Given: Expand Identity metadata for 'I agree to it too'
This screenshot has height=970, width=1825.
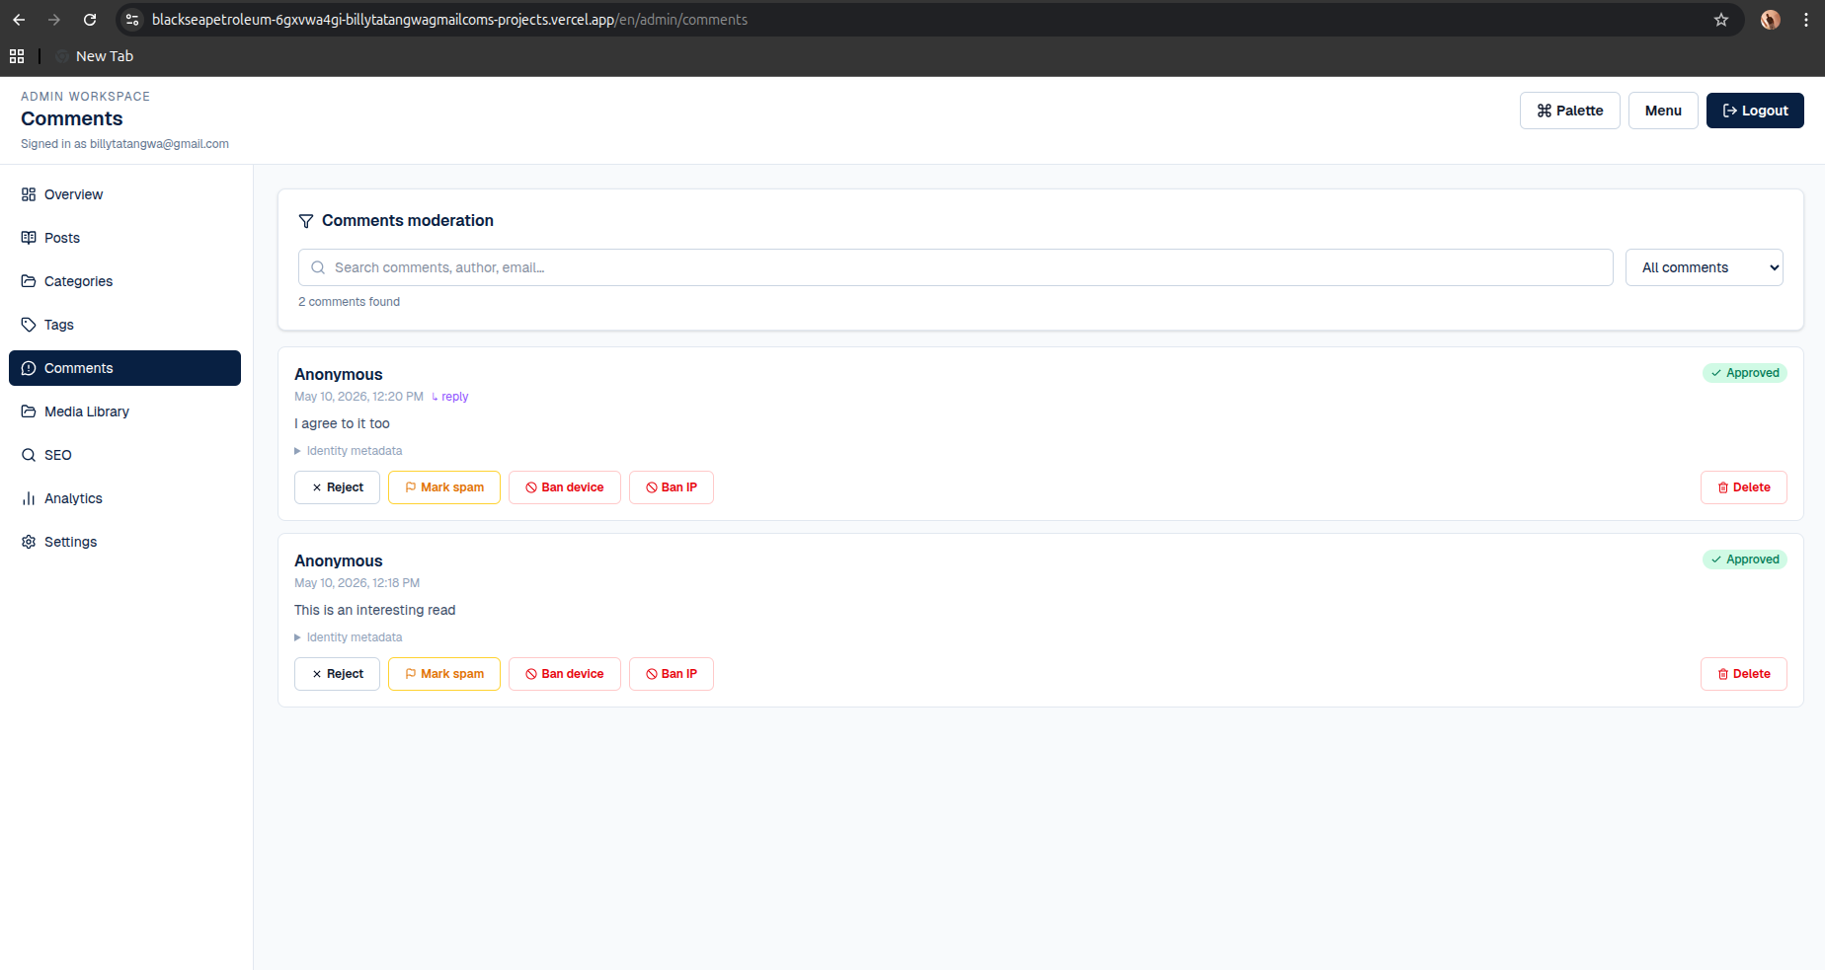Looking at the screenshot, I should 349,451.
